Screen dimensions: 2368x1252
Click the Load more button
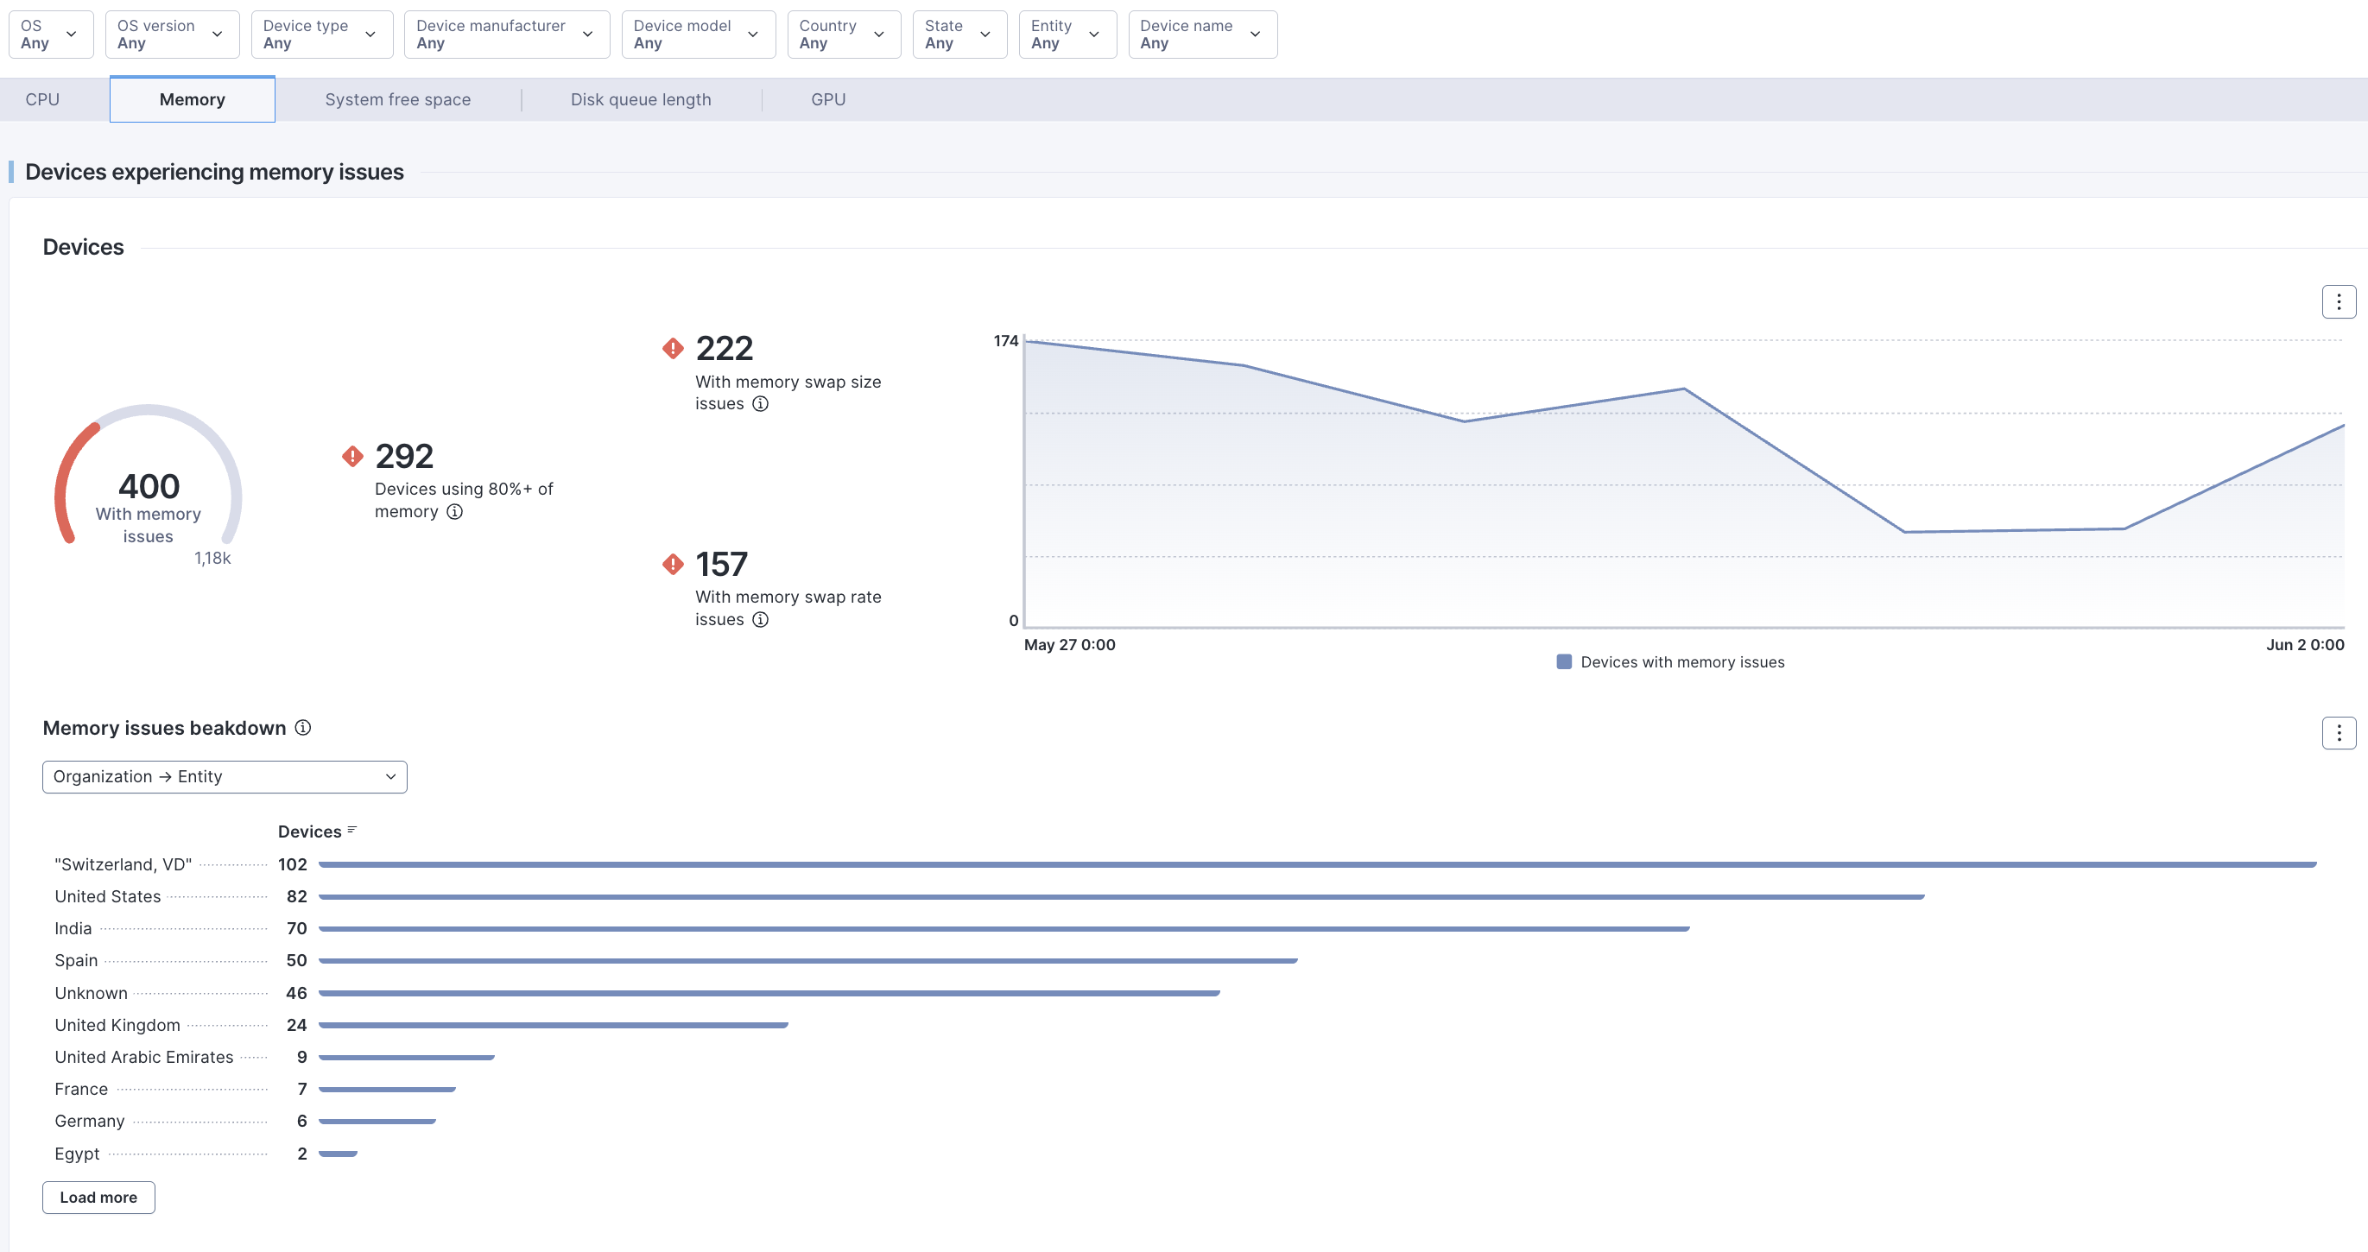[98, 1197]
